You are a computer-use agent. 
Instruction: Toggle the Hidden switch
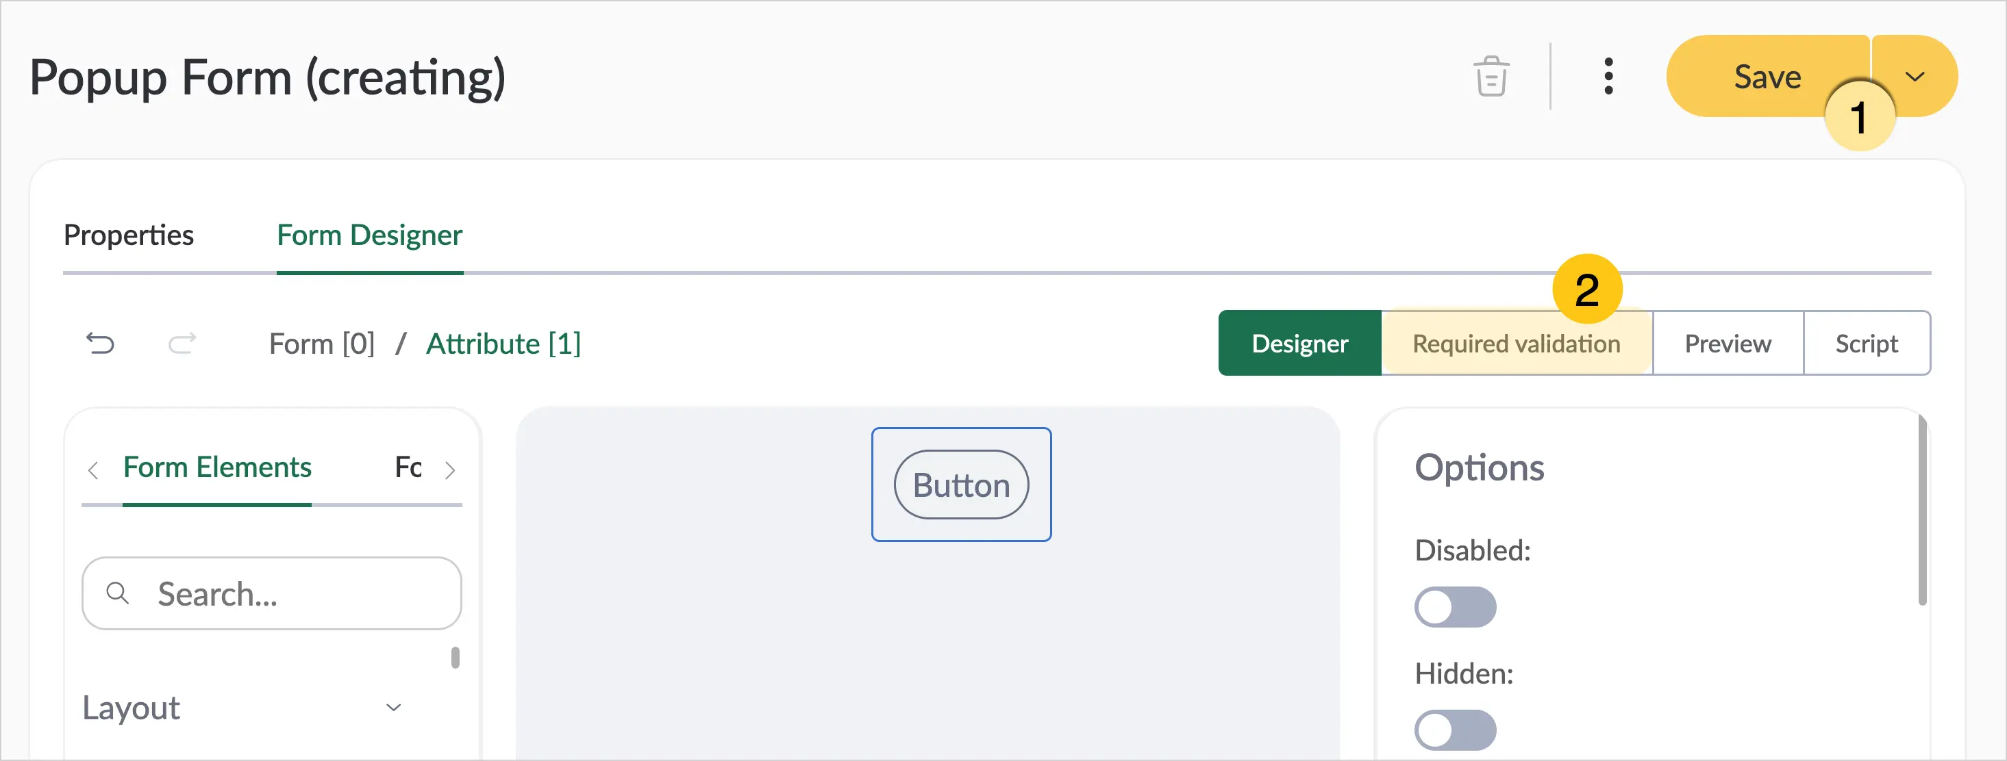tap(1455, 729)
